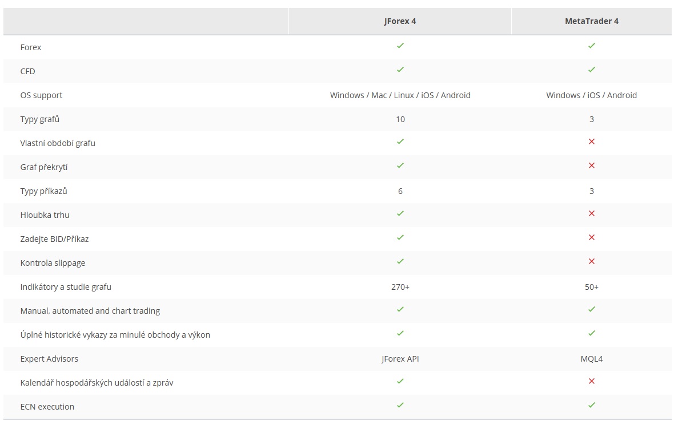
Task: Click the JForex checkmark for Manual, automated and chart trading
Action: click(x=400, y=309)
